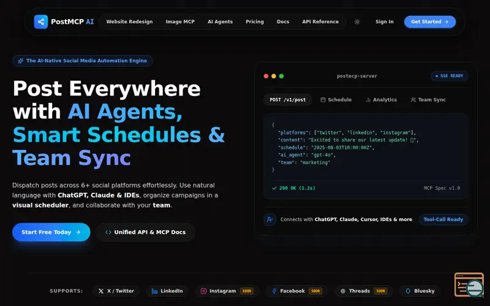Click the LinkedIn logo icon
This screenshot has width=490, height=306.
click(x=154, y=291)
